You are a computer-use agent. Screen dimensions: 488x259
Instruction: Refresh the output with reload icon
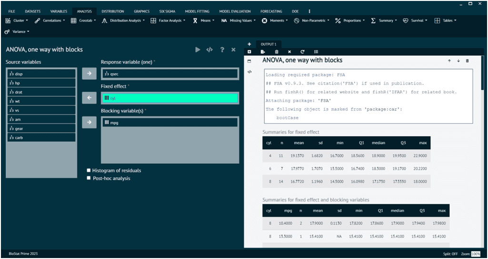[302, 52]
